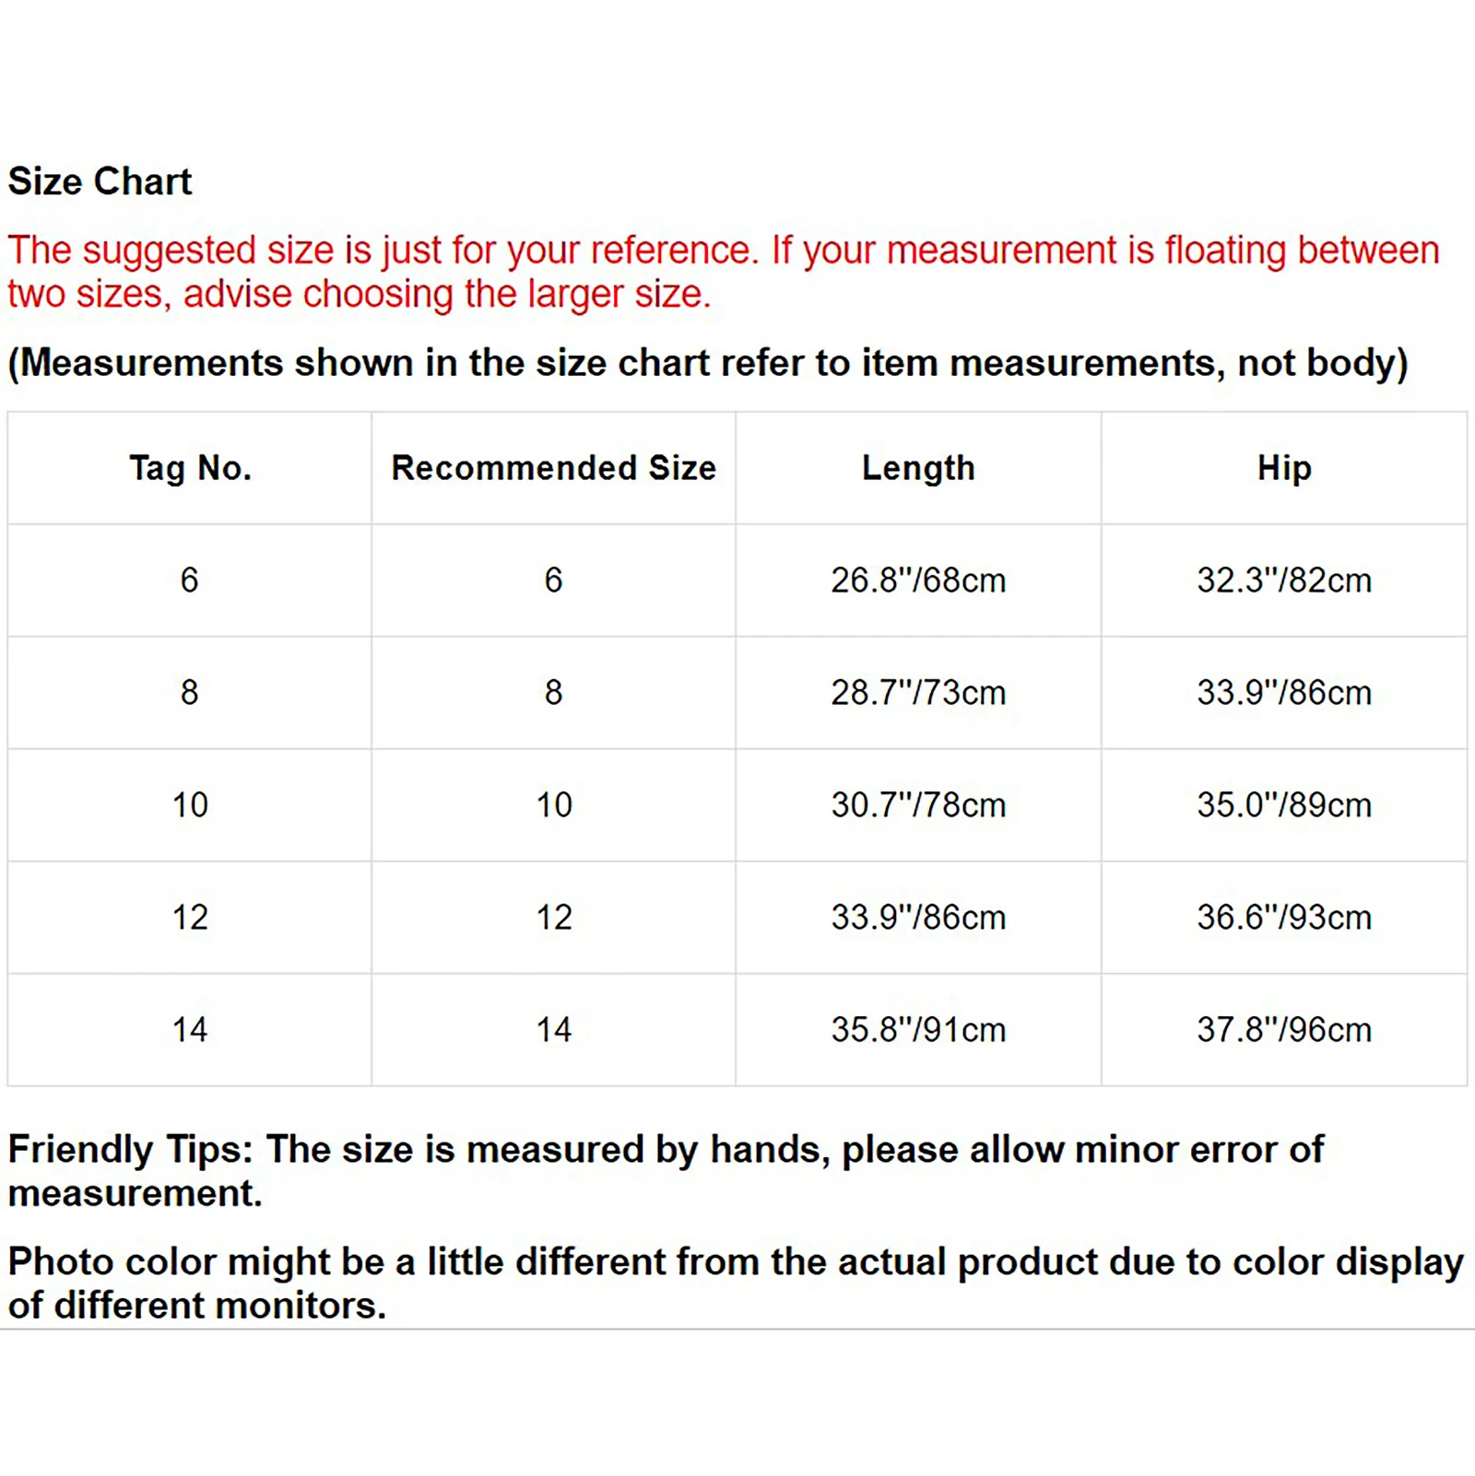Click Tag No. 14 cell
Image resolution: width=1475 pixels, height=1476 pixels.
(x=190, y=1030)
